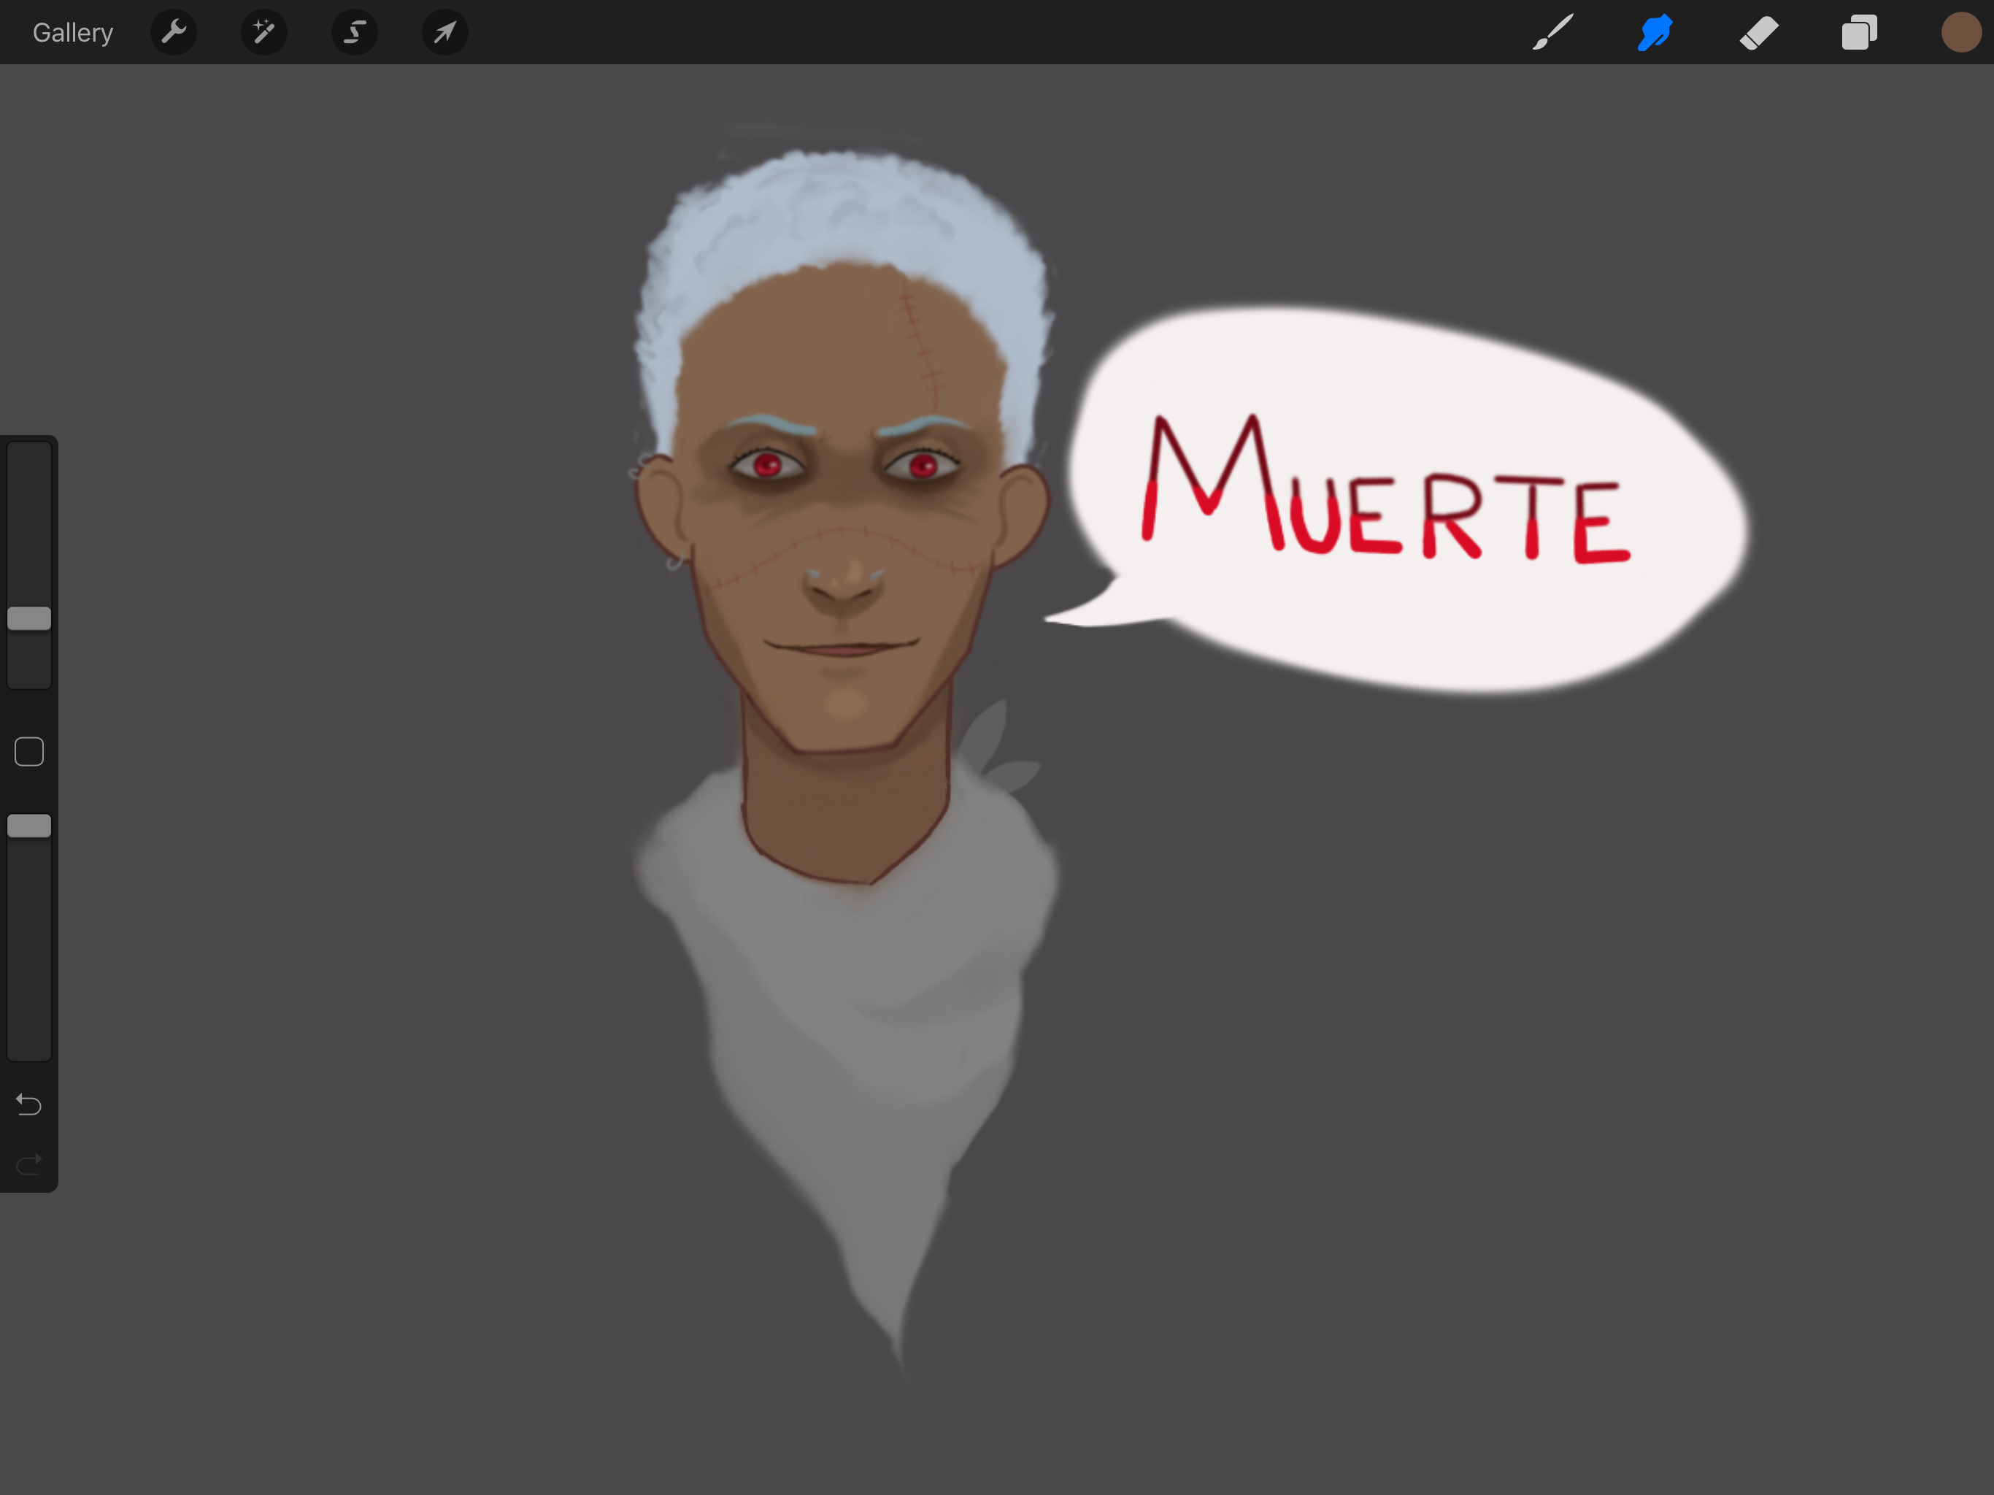Screen dimensions: 1994x1495
Task: Select the Smudge tool
Action: click(1655, 32)
